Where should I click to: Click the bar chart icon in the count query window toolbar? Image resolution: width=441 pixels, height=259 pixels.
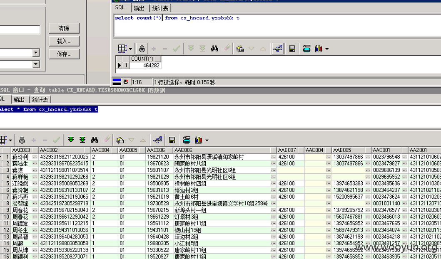pos(319,49)
